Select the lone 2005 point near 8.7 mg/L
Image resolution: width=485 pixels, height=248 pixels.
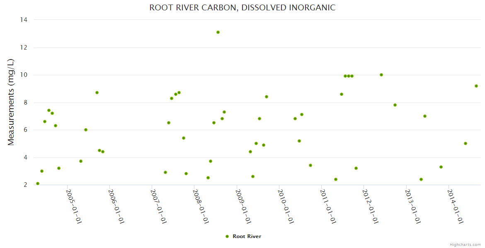coord(97,93)
